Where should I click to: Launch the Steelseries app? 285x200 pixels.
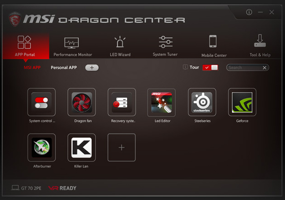point(202,102)
